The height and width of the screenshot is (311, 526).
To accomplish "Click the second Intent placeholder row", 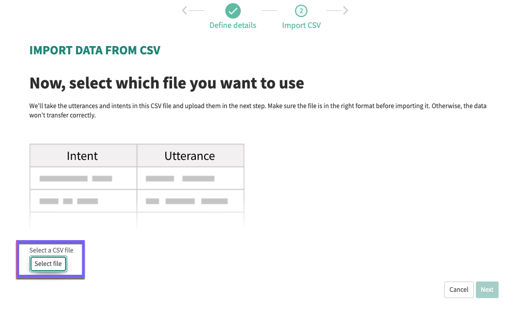I will (83, 201).
